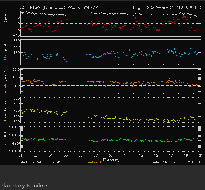
Task: Click the 'Speed (km/s)' axis label
Action: coord(5,111)
